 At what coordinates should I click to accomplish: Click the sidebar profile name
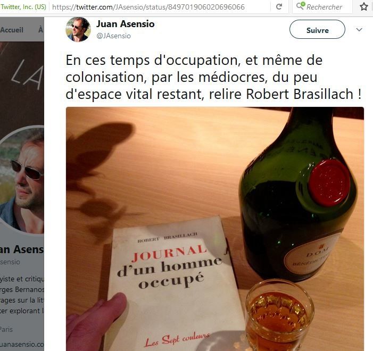[x=22, y=249]
